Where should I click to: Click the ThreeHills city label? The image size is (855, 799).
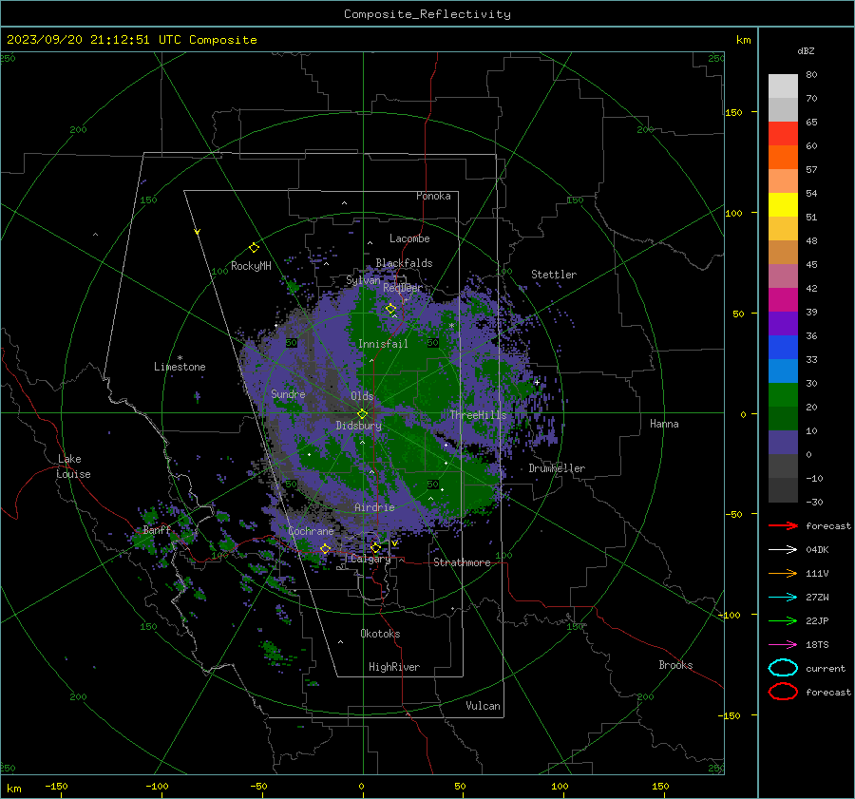coord(478,415)
